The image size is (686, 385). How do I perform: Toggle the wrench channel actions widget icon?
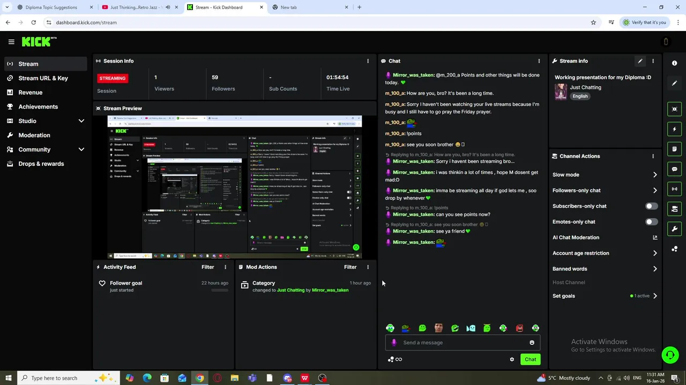pyautogui.click(x=674, y=229)
